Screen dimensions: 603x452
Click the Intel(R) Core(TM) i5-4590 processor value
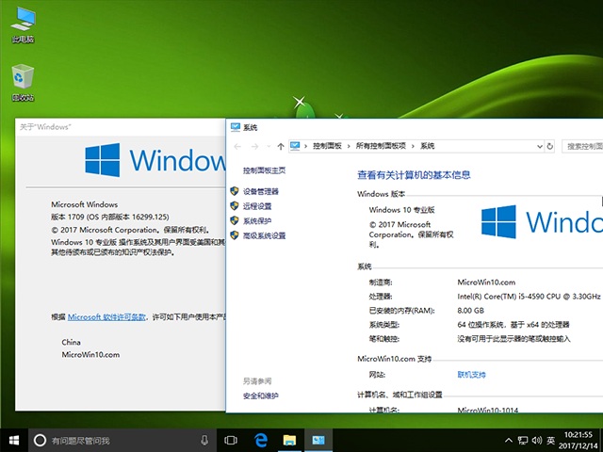pyautogui.click(x=529, y=297)
